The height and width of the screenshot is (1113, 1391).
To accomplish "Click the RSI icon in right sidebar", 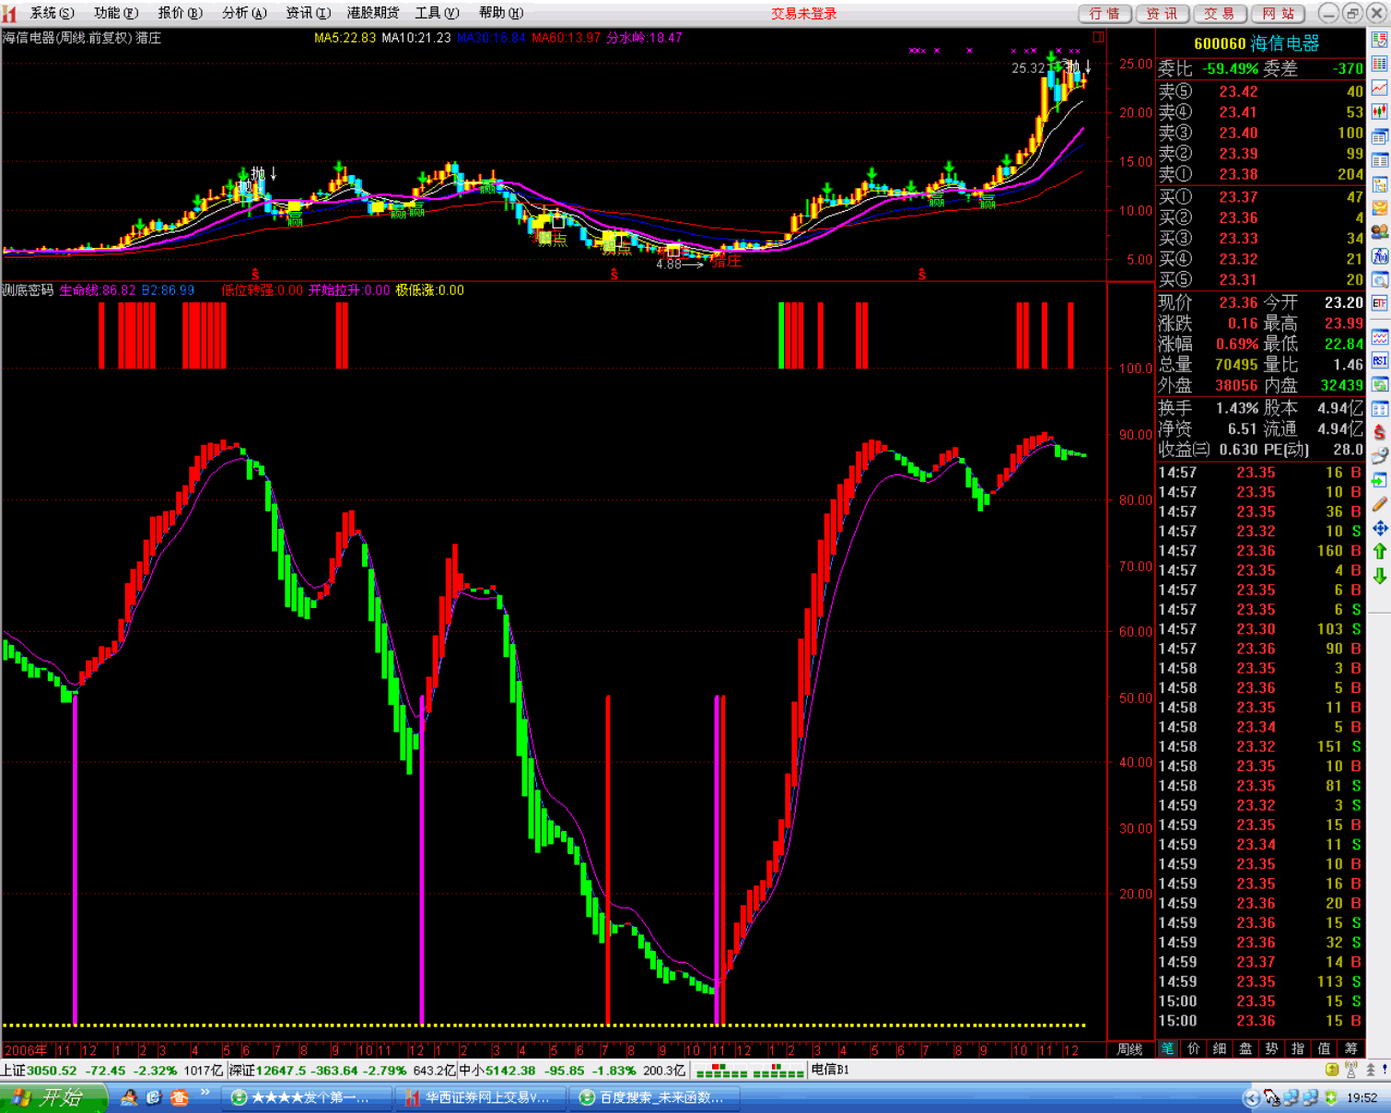I will tap(1379, 360).
